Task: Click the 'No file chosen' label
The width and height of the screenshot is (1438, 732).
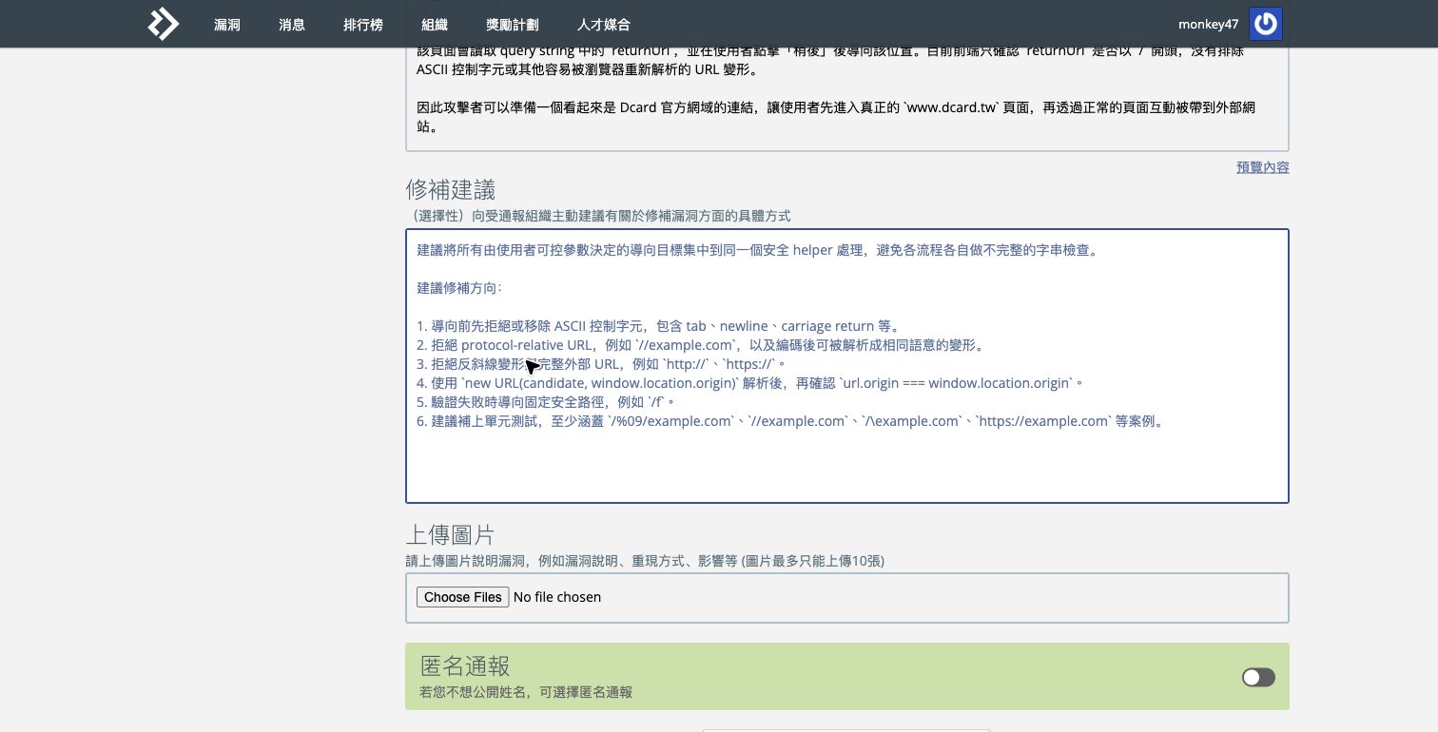Action: (557, 597)
